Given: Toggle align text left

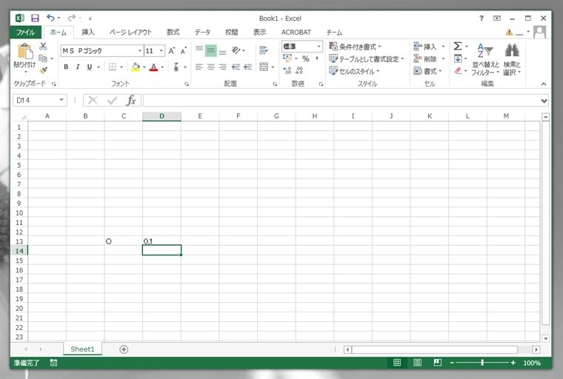Looking at the screenshot, I should [199, 67].
